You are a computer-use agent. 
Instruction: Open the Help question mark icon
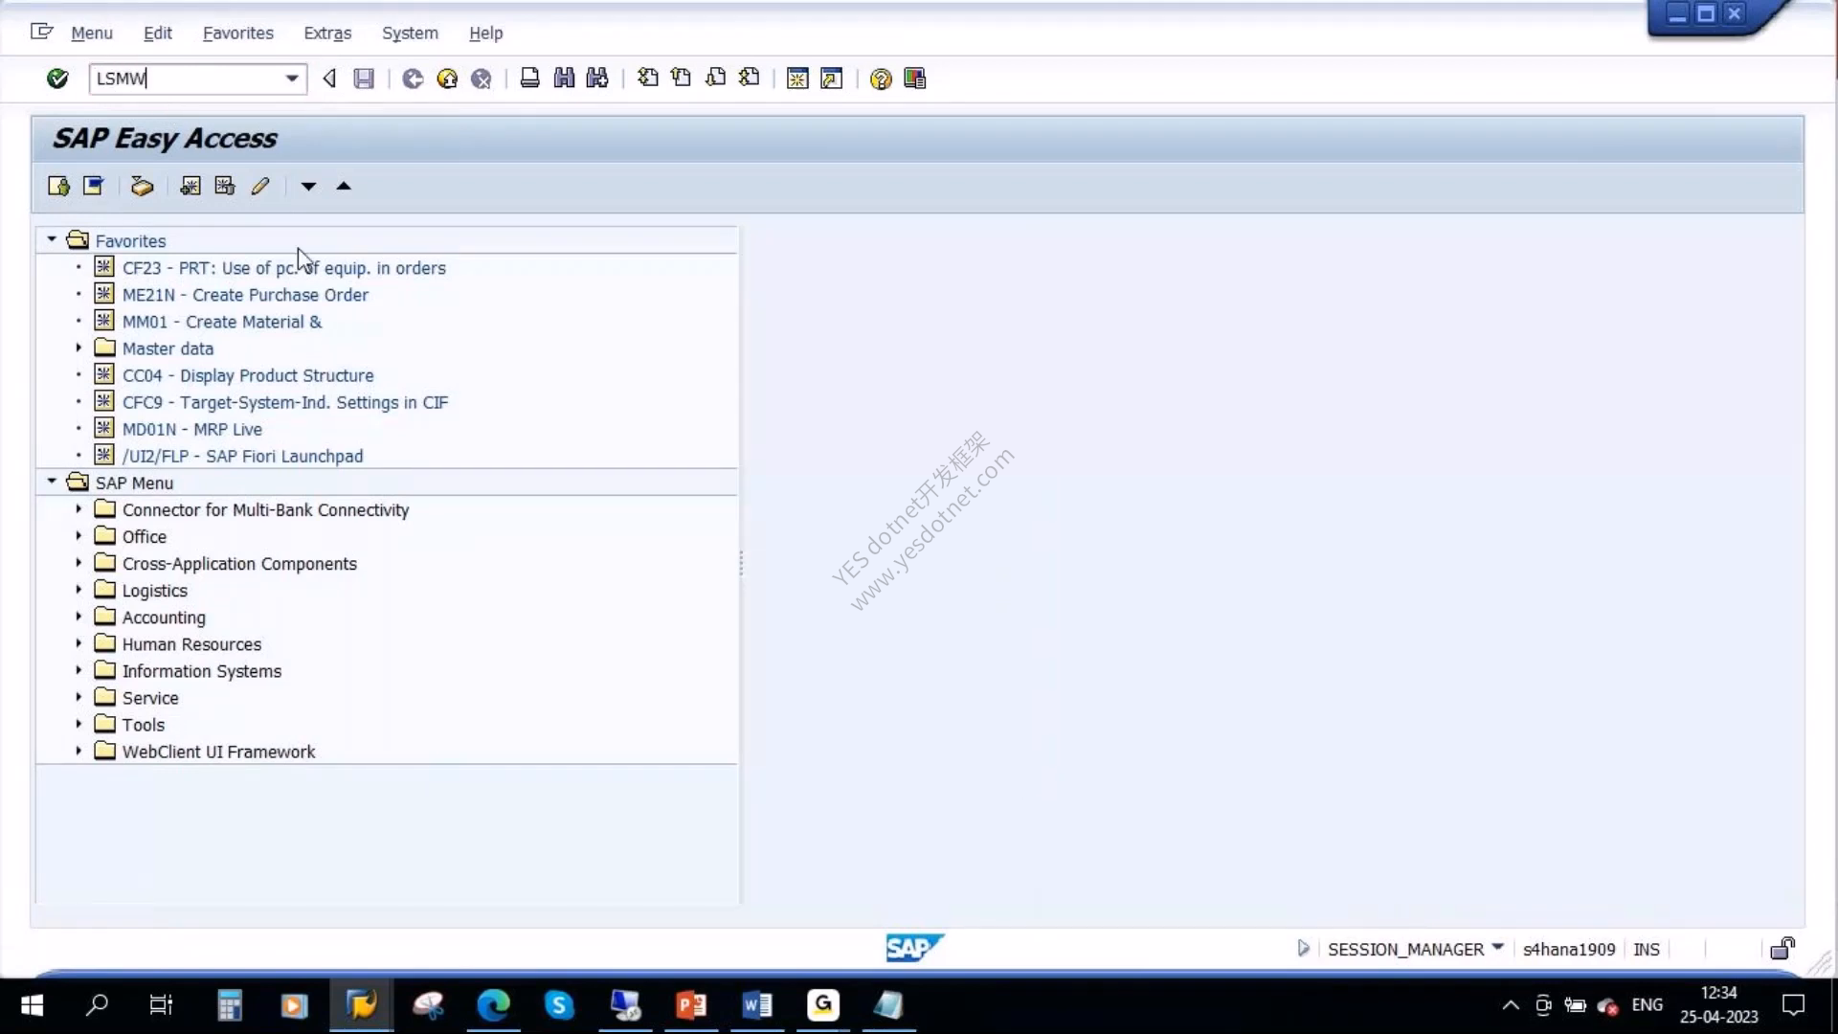[x=881, y=79]
